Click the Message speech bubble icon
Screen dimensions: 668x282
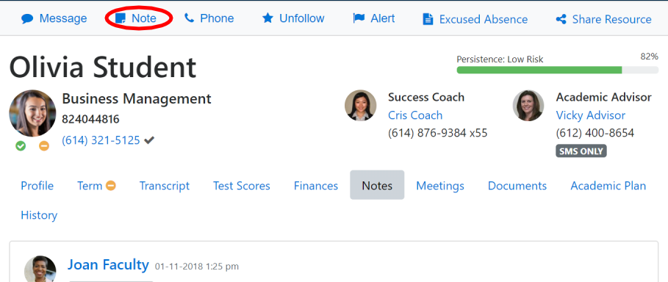pyautogui.click(x=27, y=19)
